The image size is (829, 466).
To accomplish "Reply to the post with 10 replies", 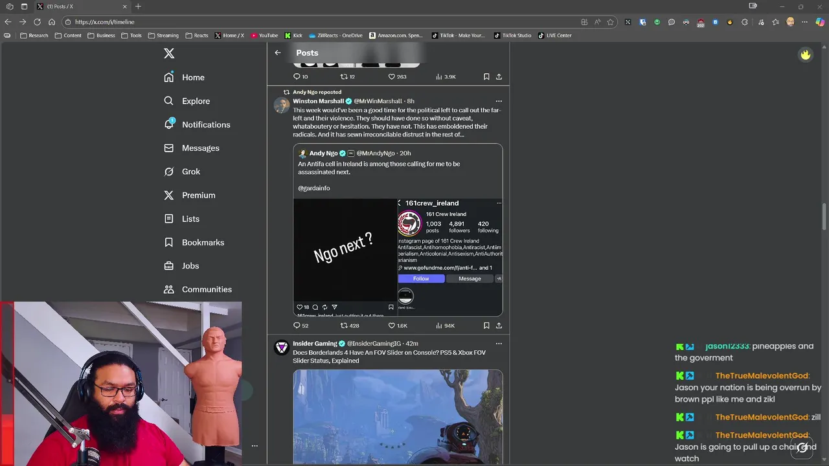I will point(301,76).
